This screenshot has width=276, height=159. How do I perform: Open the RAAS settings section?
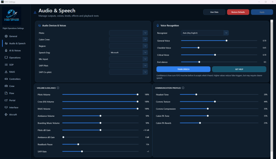point(12,72)
